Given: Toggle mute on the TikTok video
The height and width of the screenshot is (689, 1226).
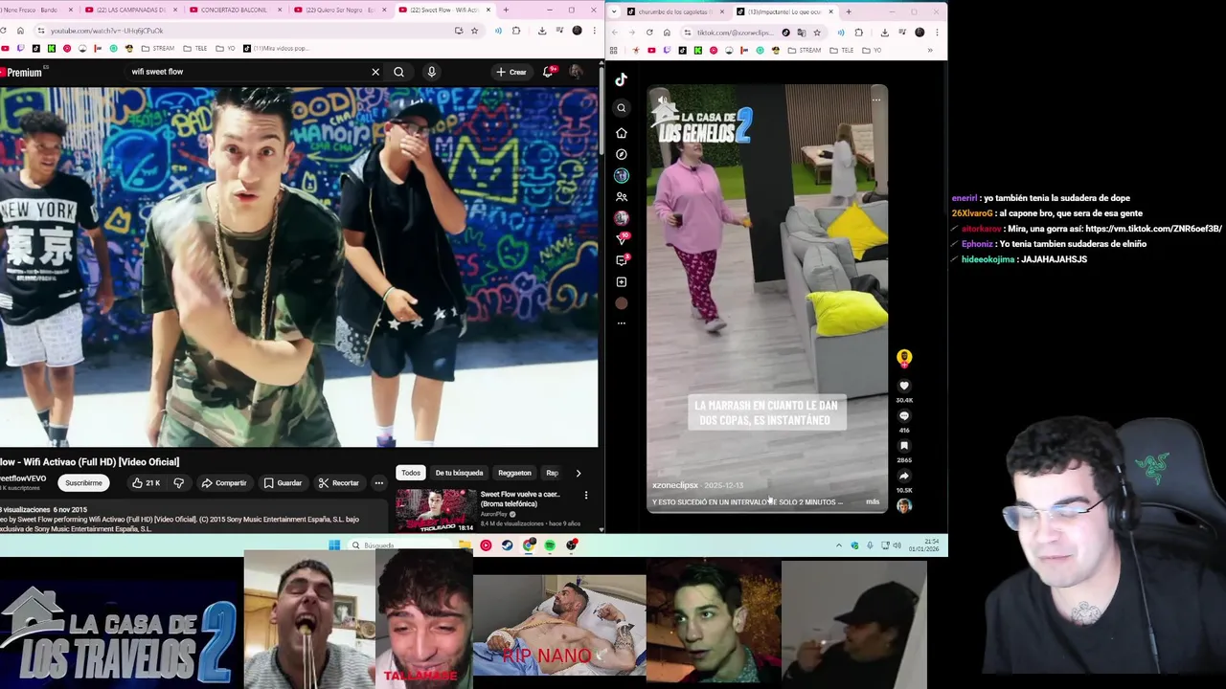Looking at the screenshot, I should (662, 100).
